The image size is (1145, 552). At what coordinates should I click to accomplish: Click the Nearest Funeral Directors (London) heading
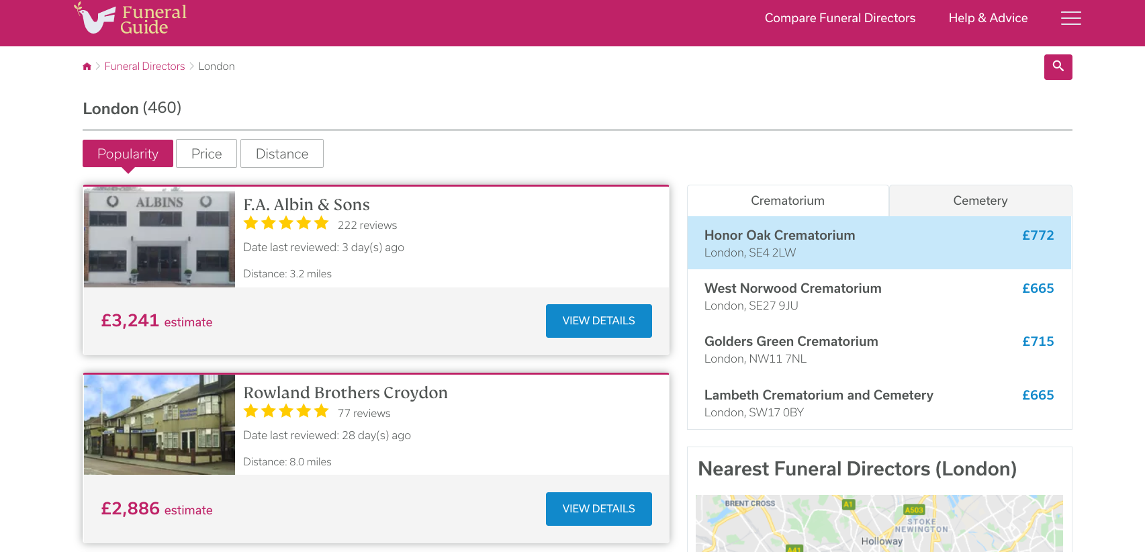click(x=858, y=469)
